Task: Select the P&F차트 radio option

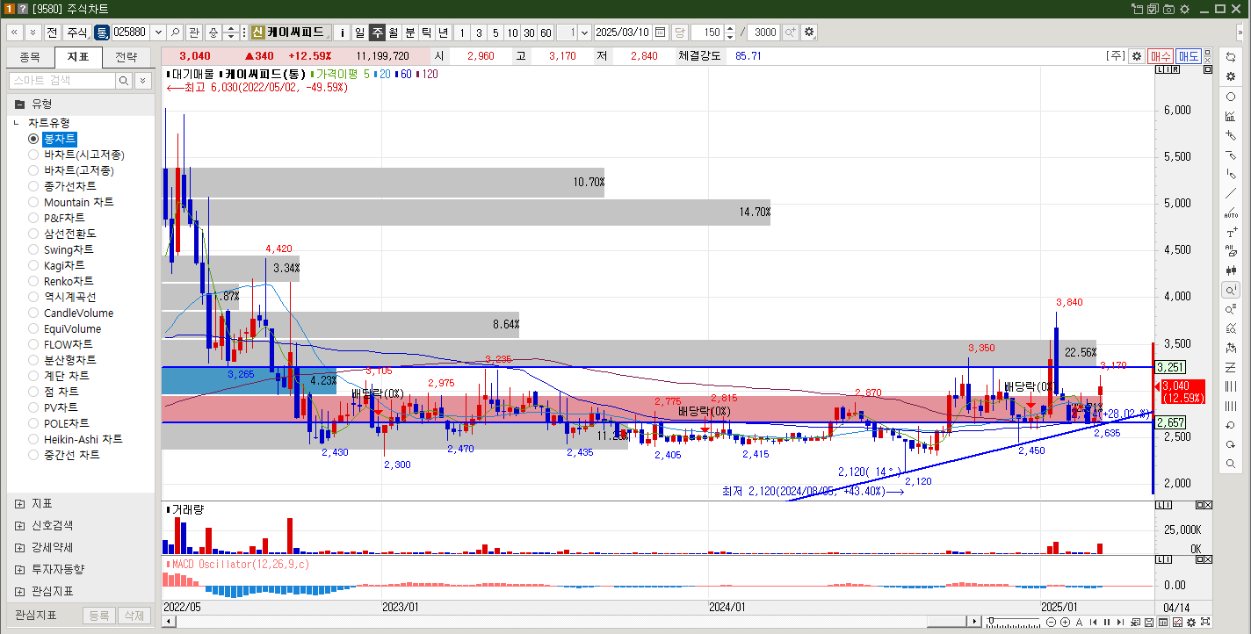Action: coord(33,218)
